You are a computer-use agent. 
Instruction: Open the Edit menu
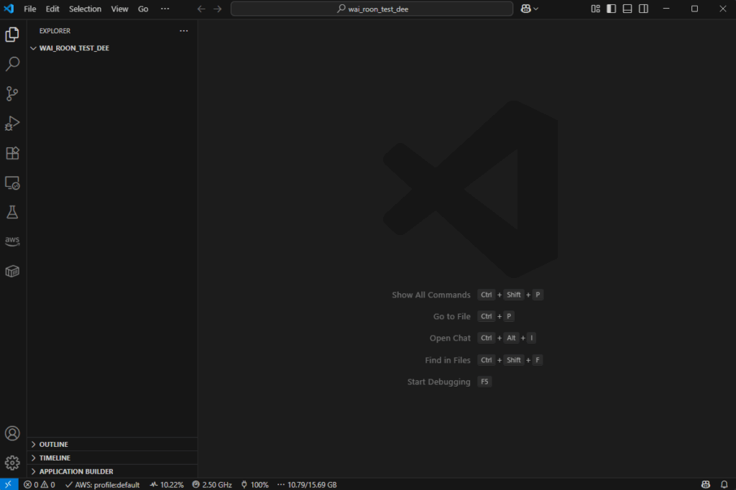[52, 9]
